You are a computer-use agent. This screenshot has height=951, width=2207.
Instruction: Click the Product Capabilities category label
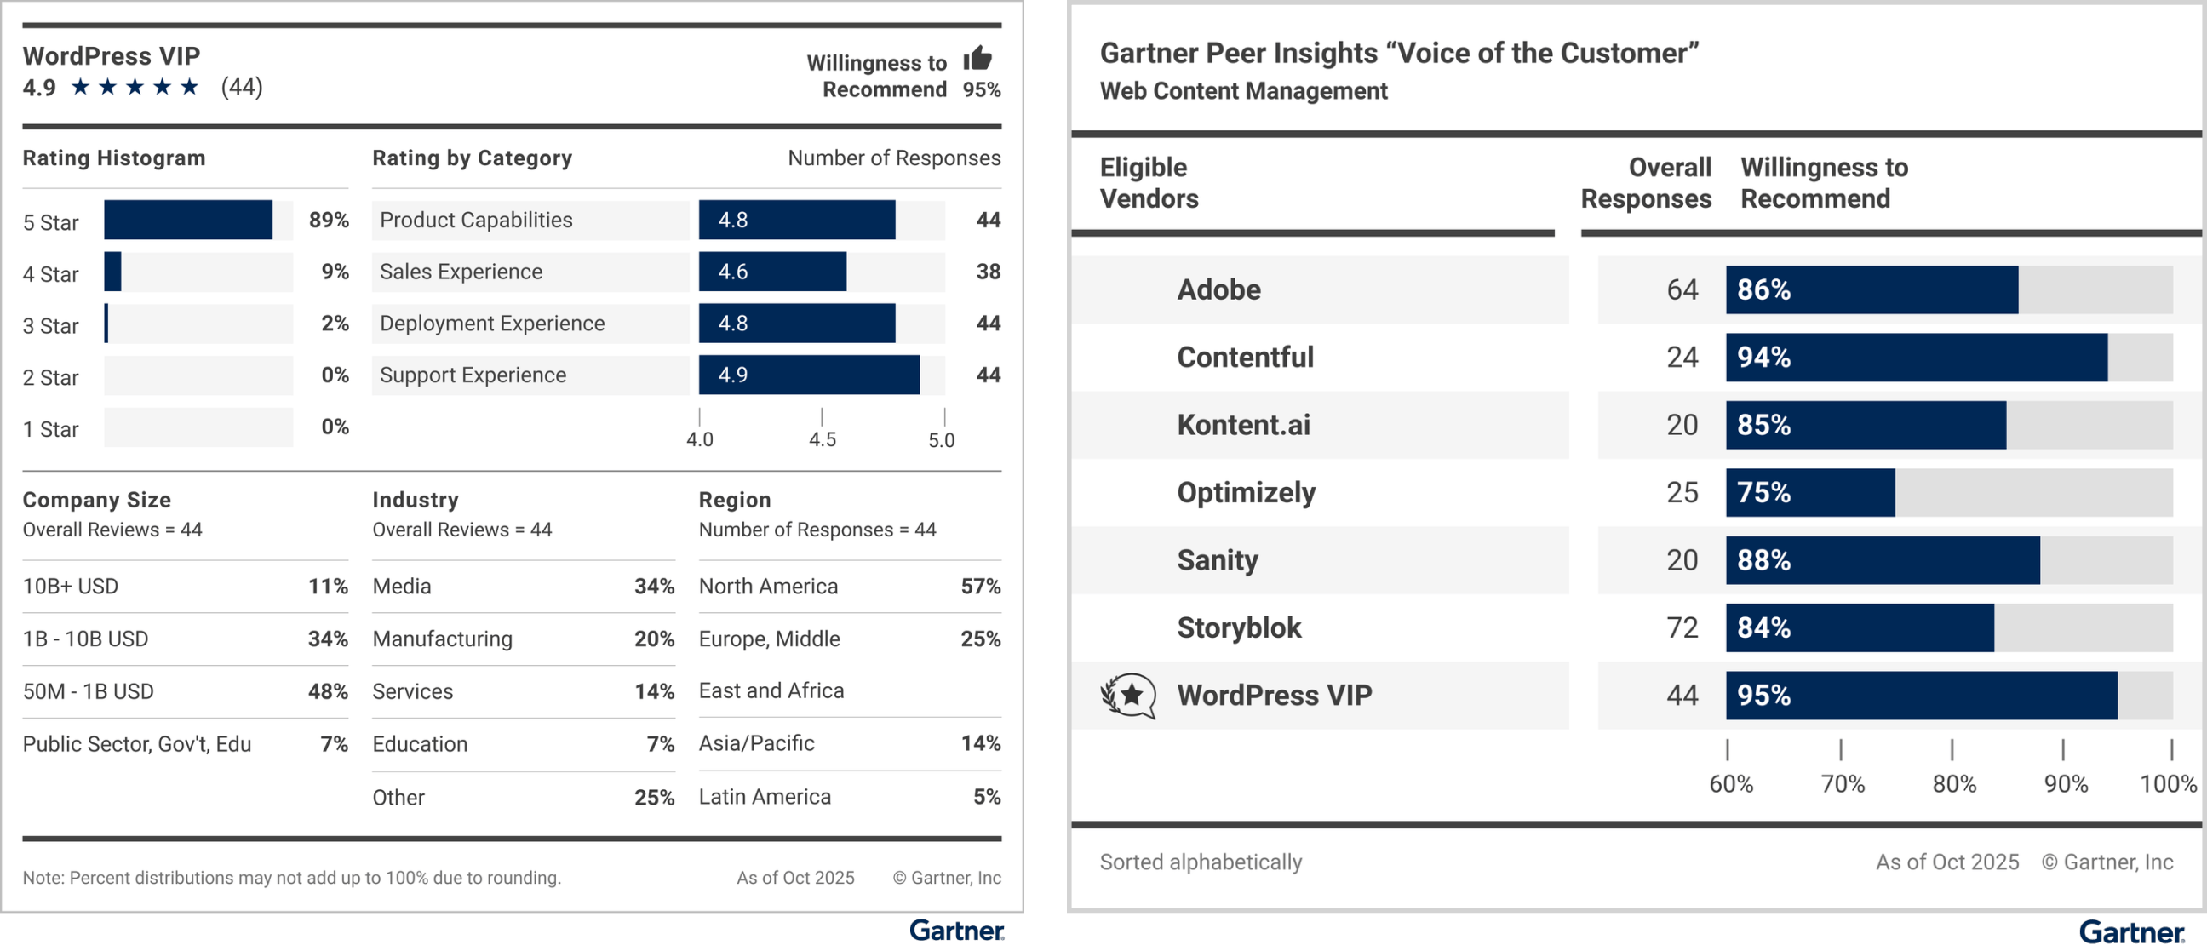(476, 221)
